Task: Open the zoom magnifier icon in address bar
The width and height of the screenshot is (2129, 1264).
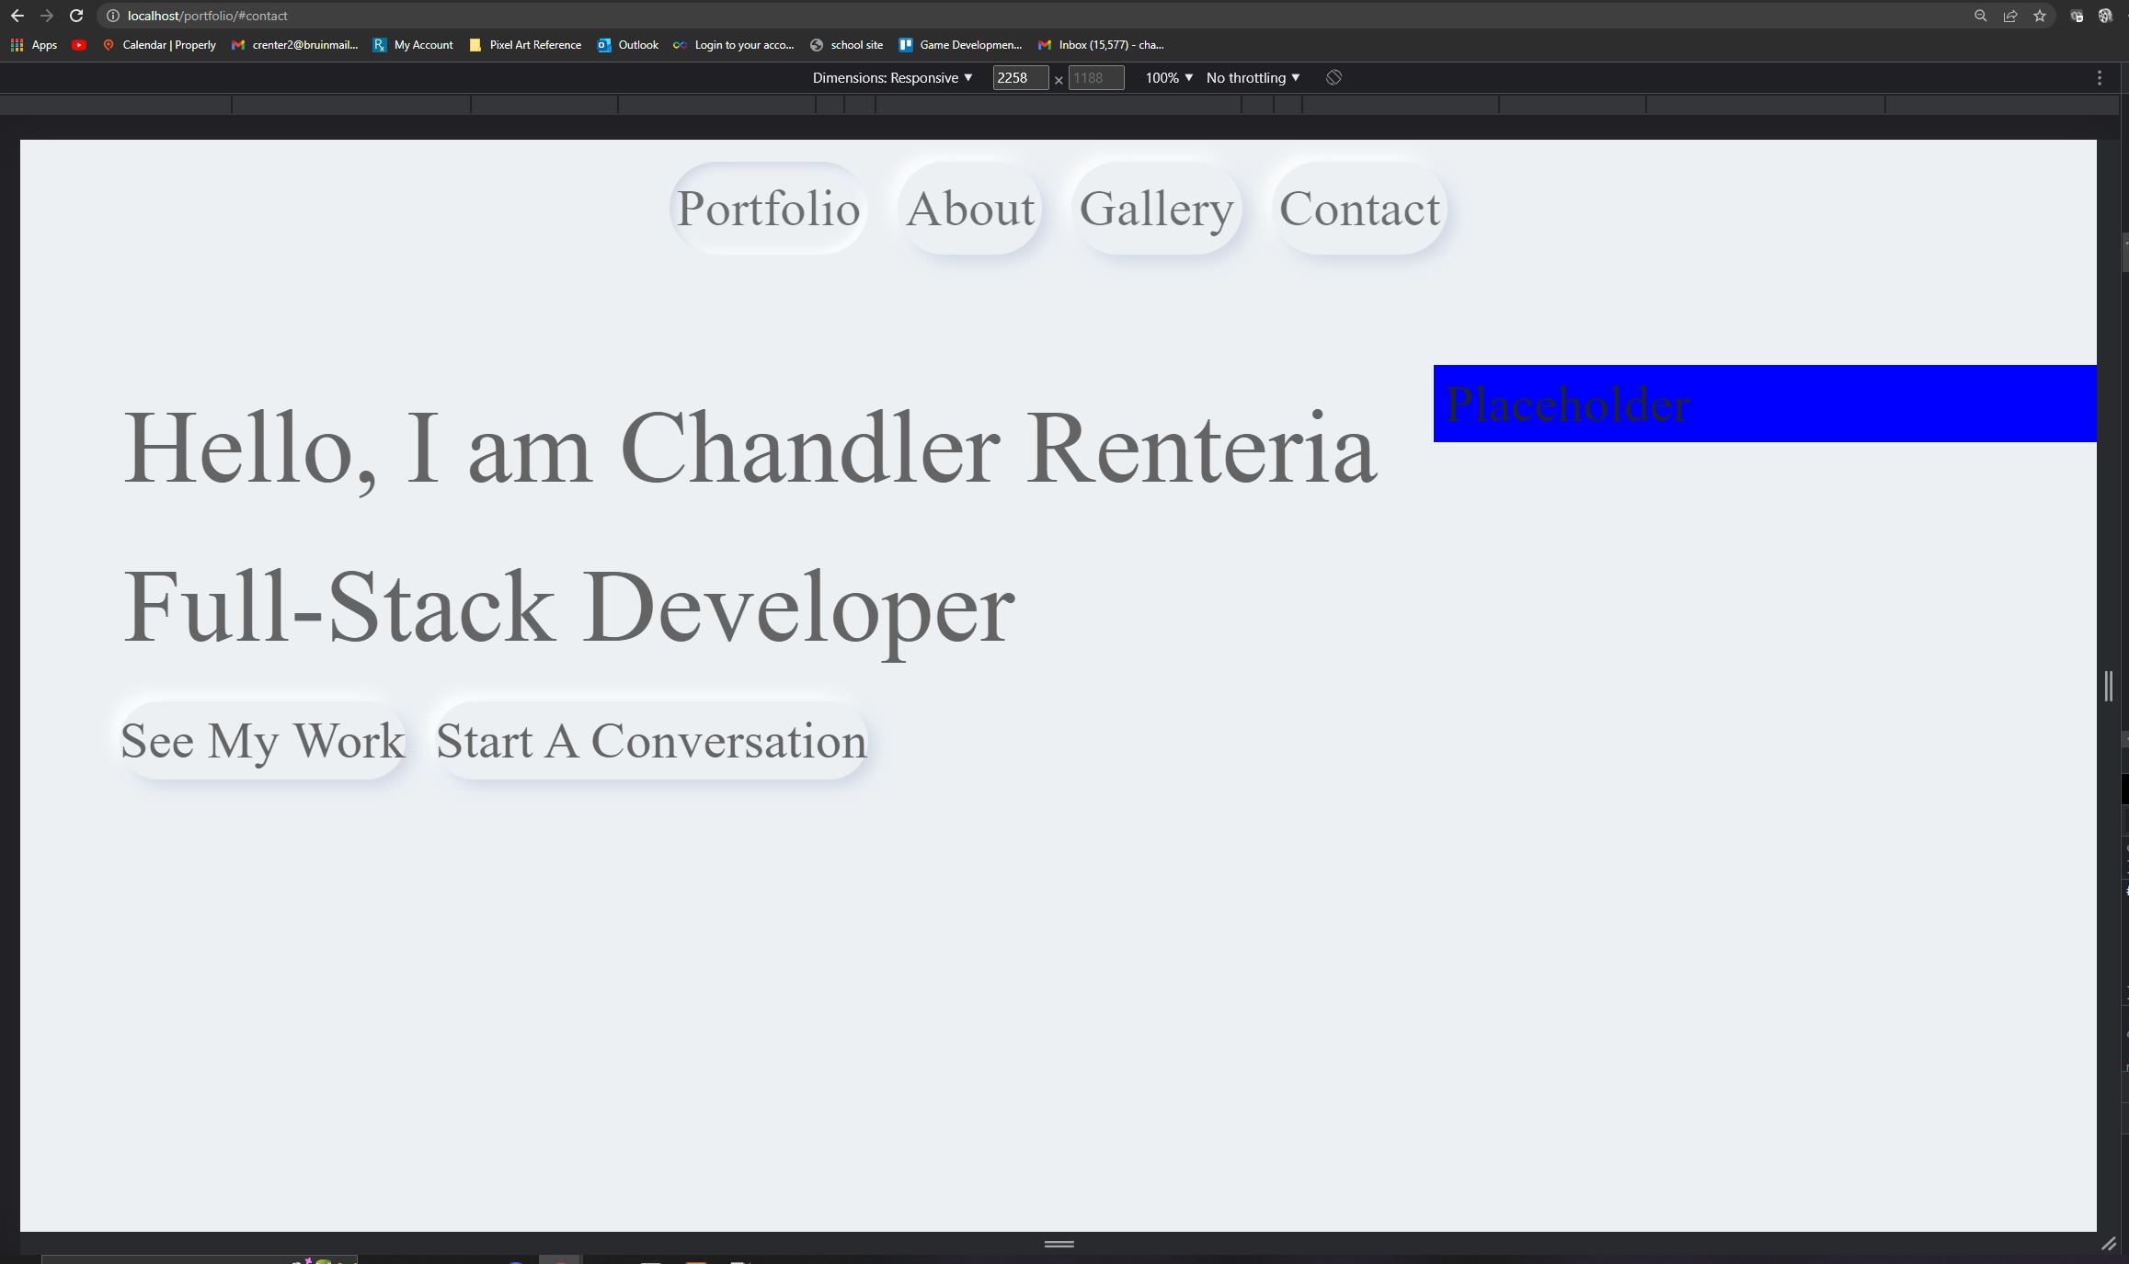Action: coord(1980,16)
